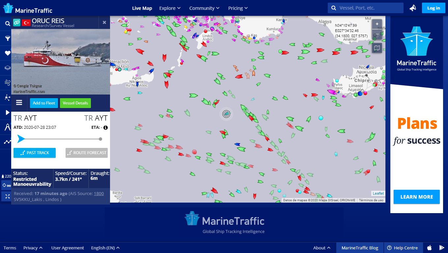The height and width of the screenshot is (253, 448).
Task: Open the ORUC REIS vessel photo
Action: [61, 62]
